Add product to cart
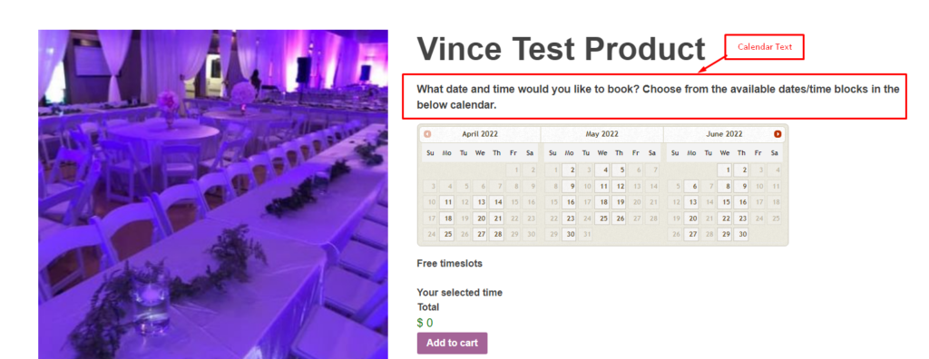This screenshot has height=359, width=929. coord(452,343)
